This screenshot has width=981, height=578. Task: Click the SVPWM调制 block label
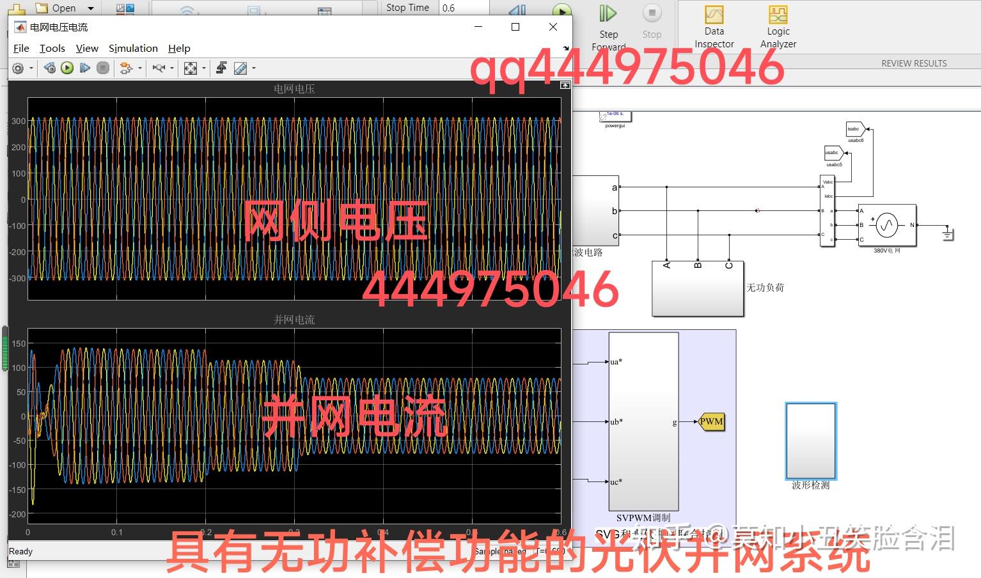coord(643,518)
